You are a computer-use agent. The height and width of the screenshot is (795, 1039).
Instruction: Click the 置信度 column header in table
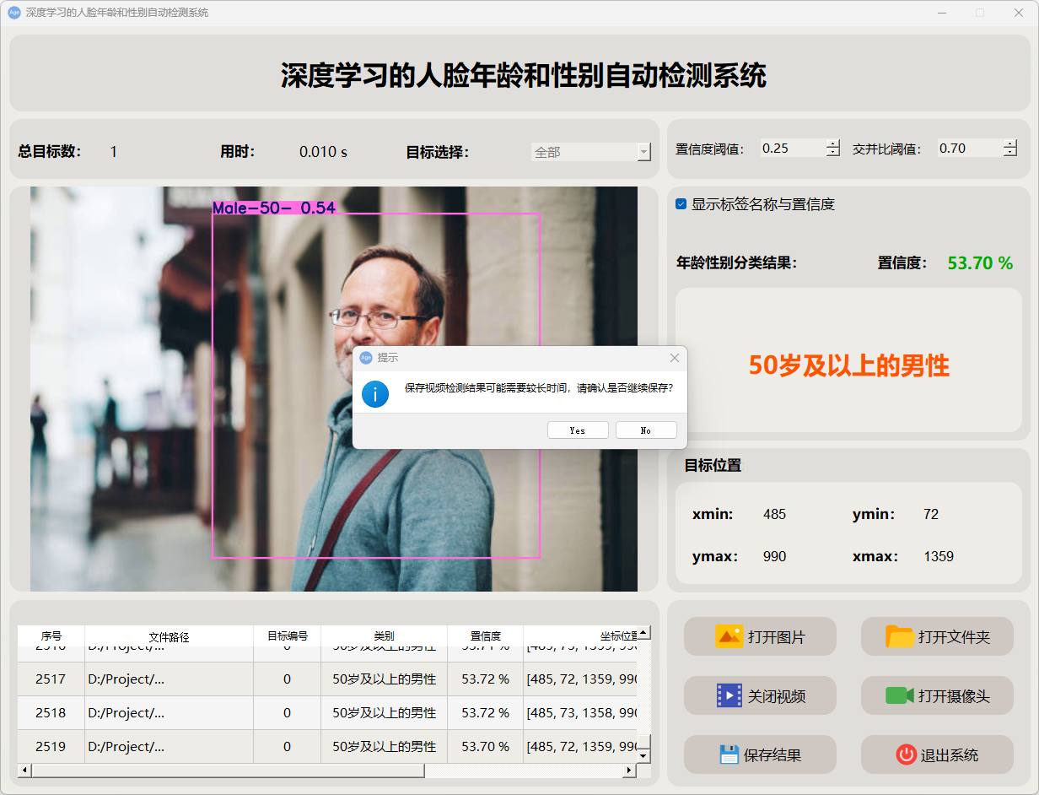pos(485,636)
